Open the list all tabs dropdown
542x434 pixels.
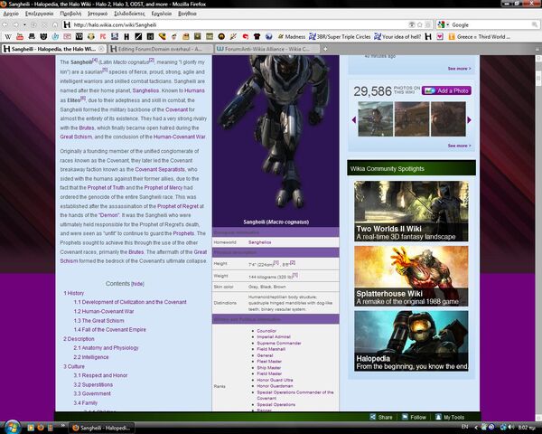pyautogui.click(x=537, y=49)
